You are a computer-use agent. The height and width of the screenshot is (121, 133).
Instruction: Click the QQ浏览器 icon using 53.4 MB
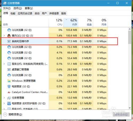point(9,58)
